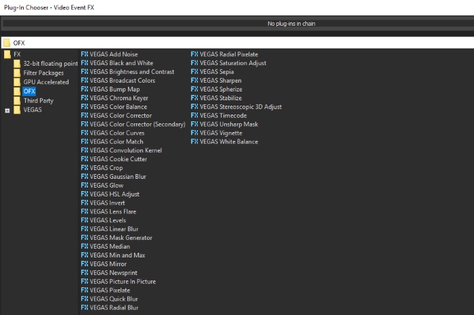
Task: Select VEGAS Brightness and Contrast plug-in
Action: click(x=127, y=72)
